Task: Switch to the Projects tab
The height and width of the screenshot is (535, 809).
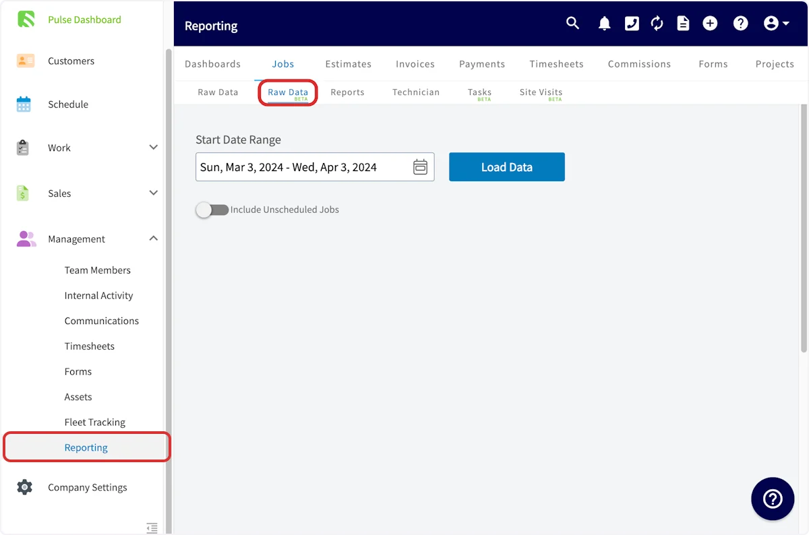Action: pos(775,64)
